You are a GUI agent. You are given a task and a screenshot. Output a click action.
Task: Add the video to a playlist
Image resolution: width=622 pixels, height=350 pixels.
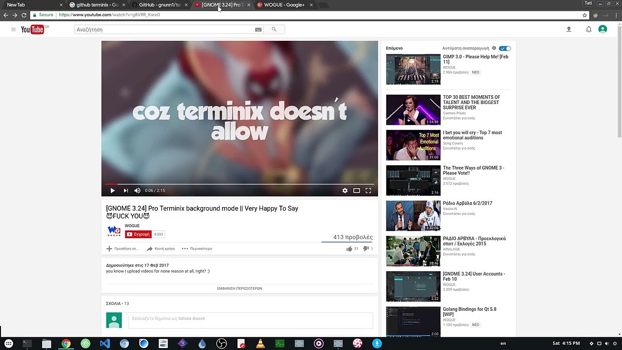point(122,248)
